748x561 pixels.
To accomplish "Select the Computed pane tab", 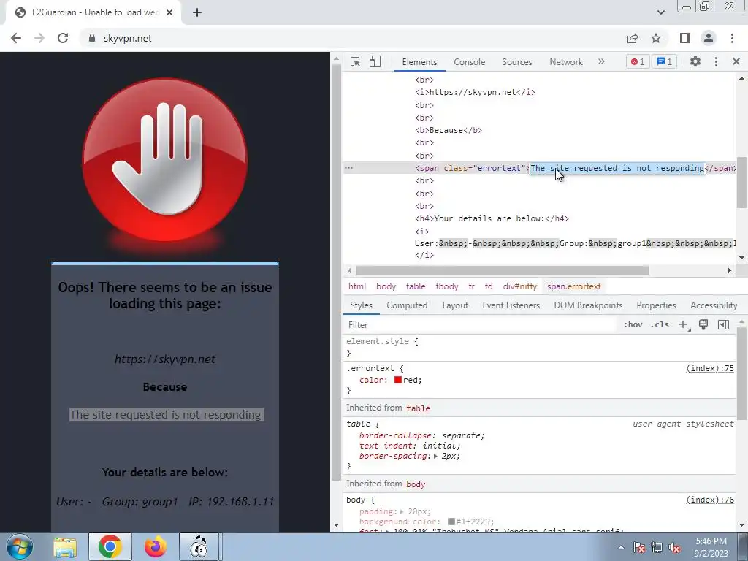I will [x=407, y=305].
